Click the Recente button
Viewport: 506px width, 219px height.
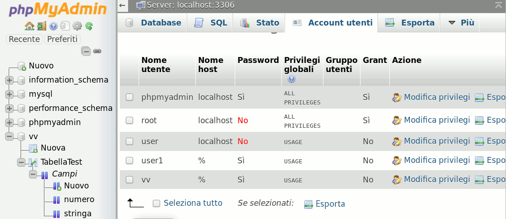pyautogui.click(x=24, y=39)
